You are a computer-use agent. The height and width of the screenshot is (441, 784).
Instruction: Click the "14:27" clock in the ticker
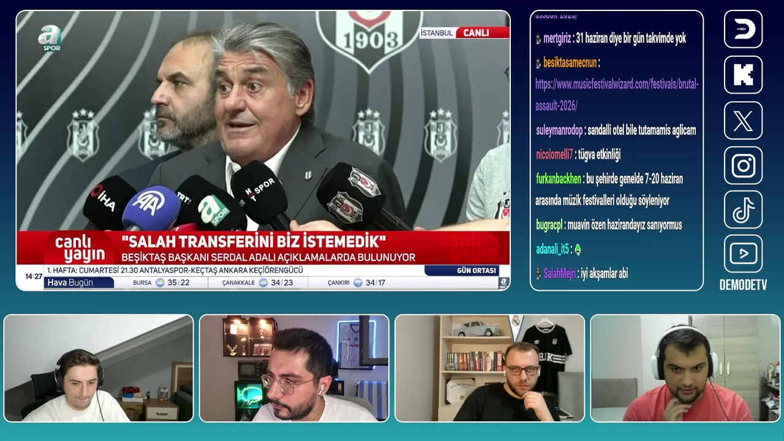click(34, 276)
